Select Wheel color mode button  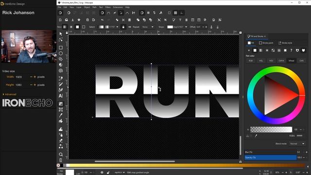(x=291, y=61)
